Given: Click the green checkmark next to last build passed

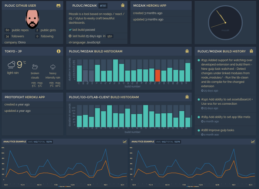Looking at the screenshot, I should (x=70, y=29).
